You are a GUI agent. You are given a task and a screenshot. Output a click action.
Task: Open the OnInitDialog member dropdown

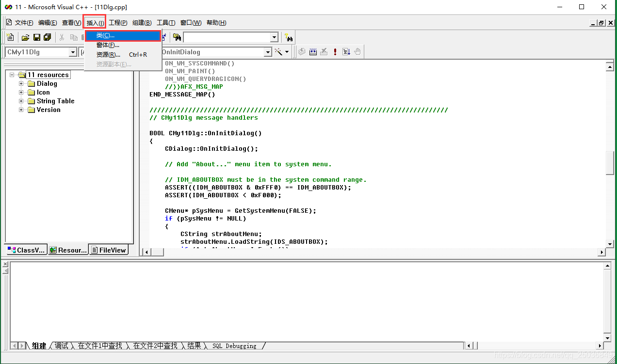click(268, 52)
